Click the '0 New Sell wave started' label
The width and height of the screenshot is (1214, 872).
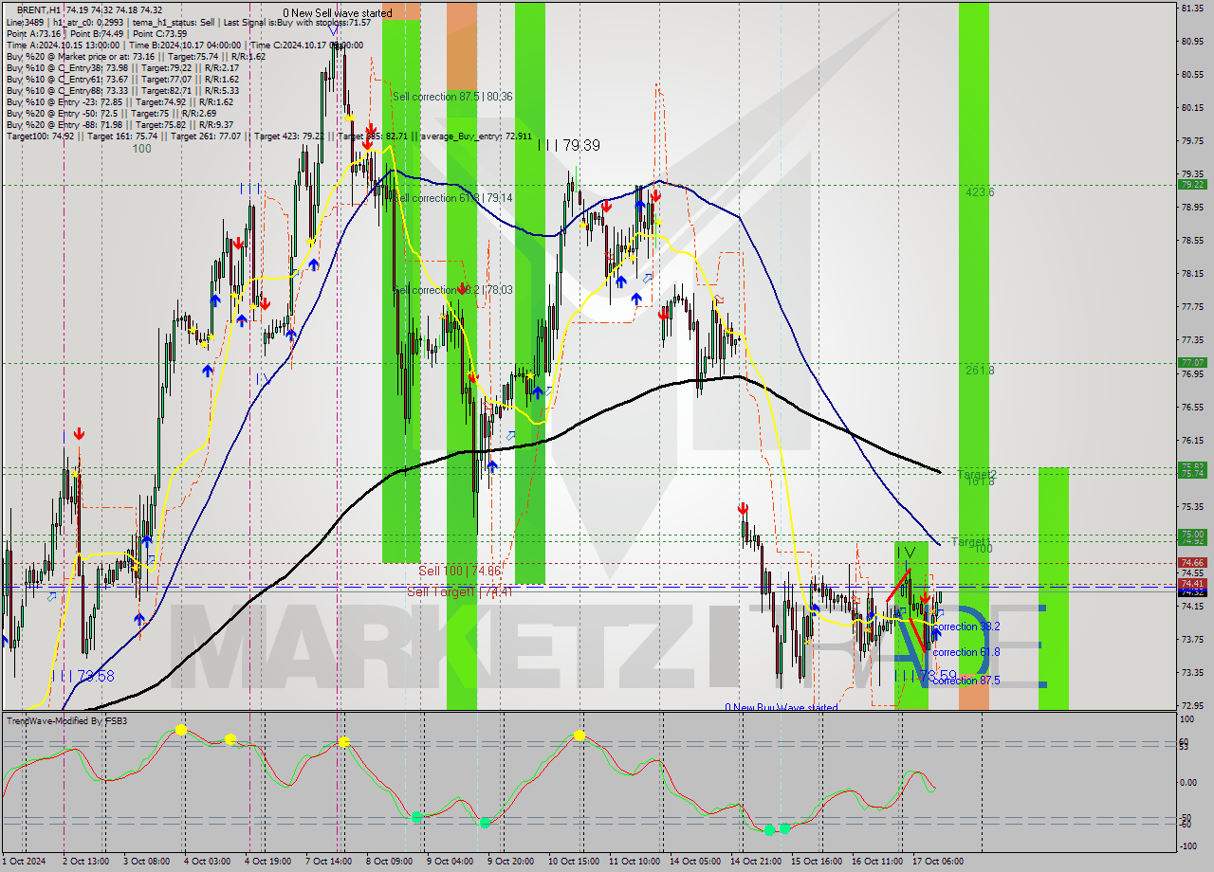click(338, 13)
